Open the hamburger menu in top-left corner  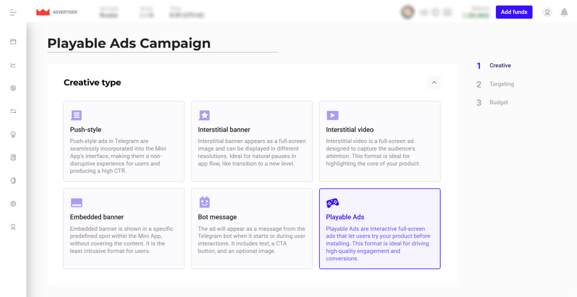[13, 12]
